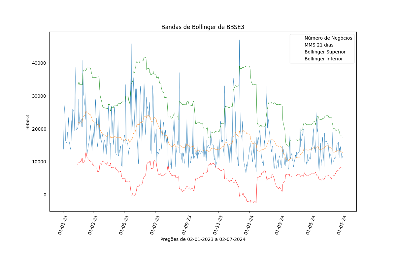Click the x-axis label "Pregões de 02-01-2023 a 02-07-2024"

pyautogui.click(x=203, y=239)
